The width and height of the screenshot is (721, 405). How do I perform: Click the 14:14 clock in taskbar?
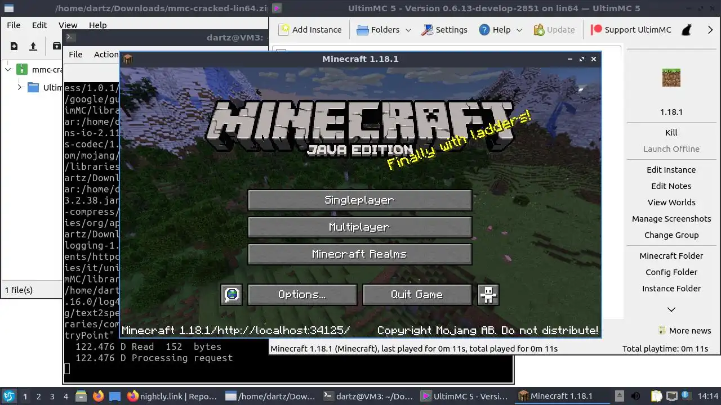[709, 396]
